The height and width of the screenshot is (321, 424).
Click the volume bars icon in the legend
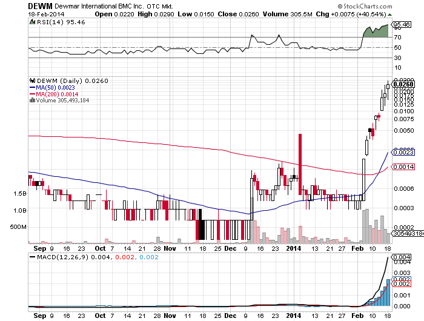33,101
